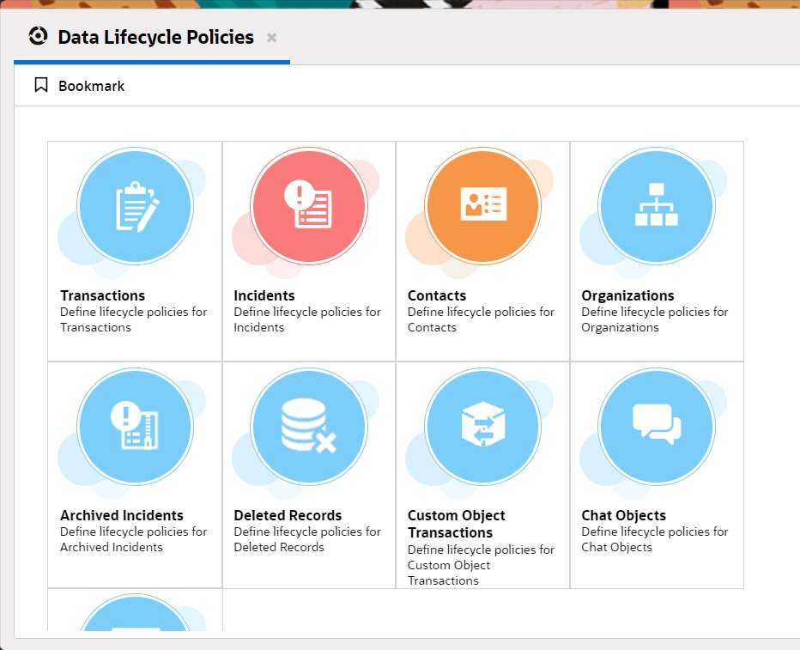The image size is (800, 650).
Task: Click 'Define lifecycle policies for Archived Incidents' text
Action: (134, 539)
